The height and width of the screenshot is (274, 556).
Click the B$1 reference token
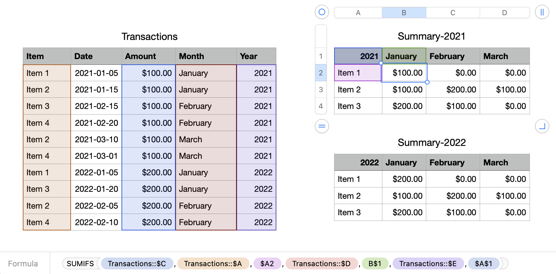375,263
